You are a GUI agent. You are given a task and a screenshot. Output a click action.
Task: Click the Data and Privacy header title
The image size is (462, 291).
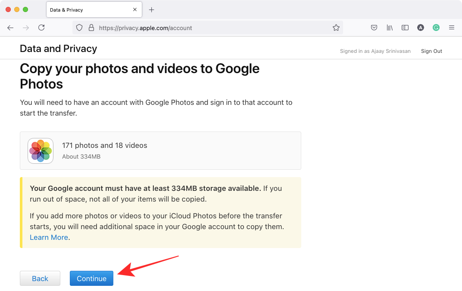(x=58, y=49)
